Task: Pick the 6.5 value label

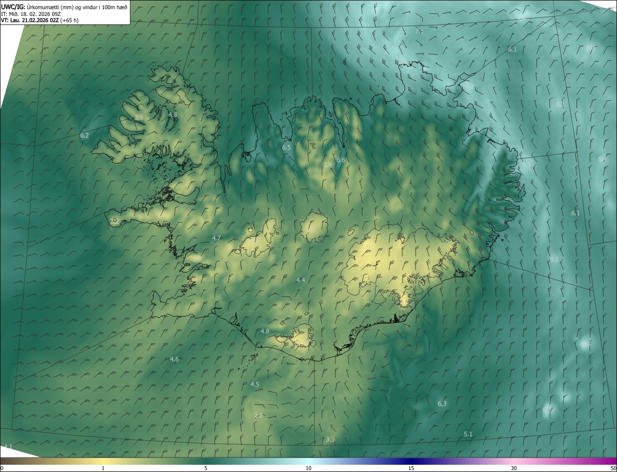Action: [286, 147]
